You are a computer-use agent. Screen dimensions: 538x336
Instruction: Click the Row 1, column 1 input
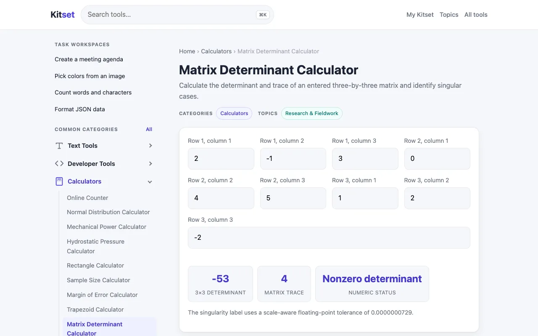point(221,159)
